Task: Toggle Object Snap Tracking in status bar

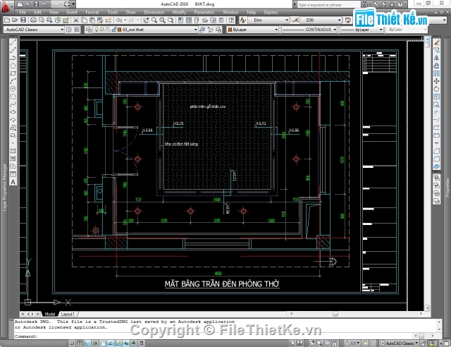Action: 111,343
